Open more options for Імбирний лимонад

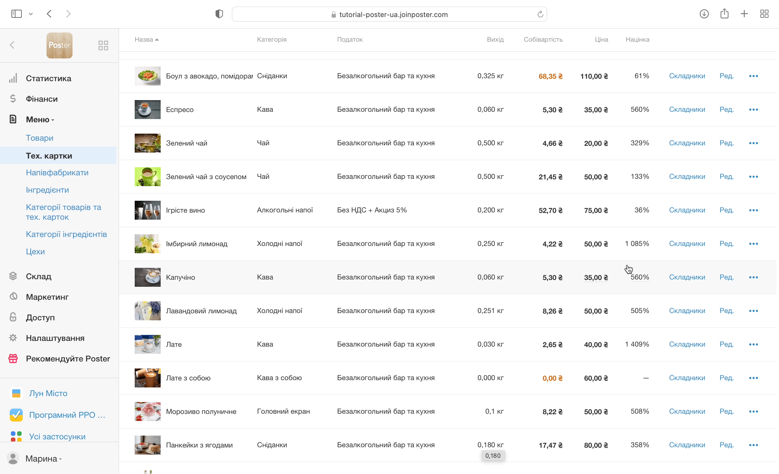pos(753,244)
